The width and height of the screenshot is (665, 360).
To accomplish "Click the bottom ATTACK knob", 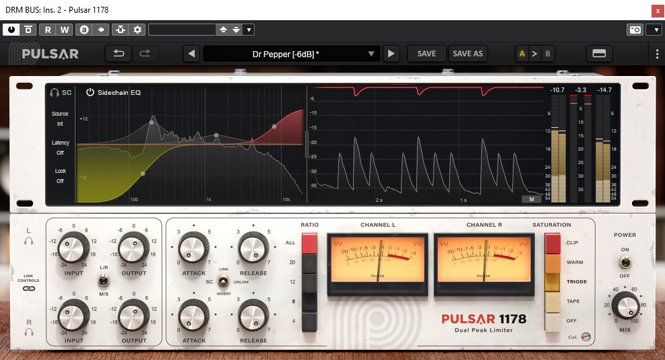I will coord(193,316).
